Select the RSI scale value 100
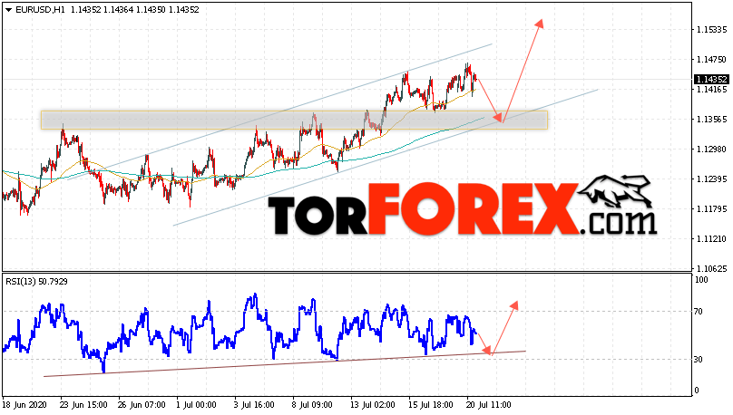Viewport: 733px width, 415px height. [701, 280]
